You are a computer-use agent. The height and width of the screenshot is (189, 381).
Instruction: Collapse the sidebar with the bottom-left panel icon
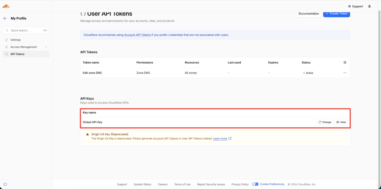point(5,185)
